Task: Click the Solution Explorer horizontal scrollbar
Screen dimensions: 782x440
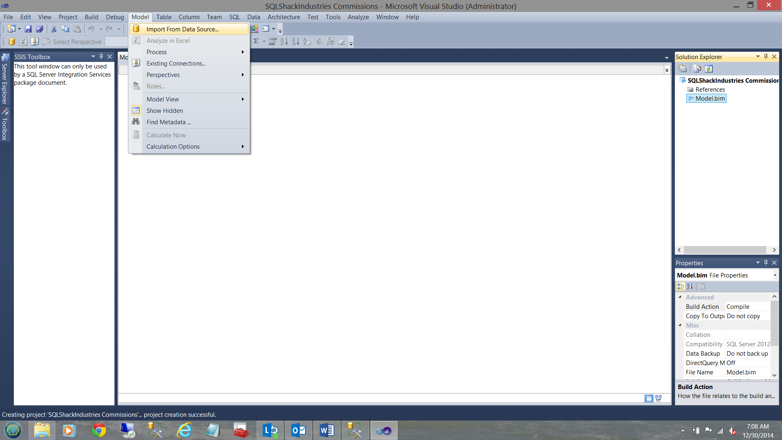Action: (725, 250)
